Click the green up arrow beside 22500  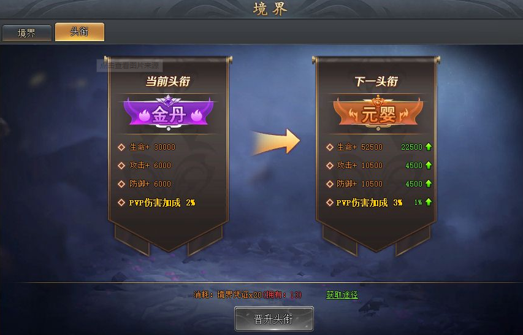click(429, 147)
